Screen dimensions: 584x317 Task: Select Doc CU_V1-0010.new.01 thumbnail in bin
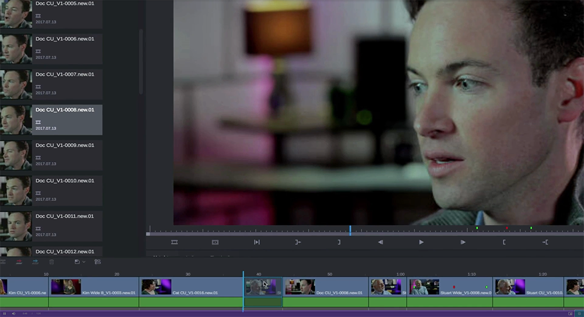click(x=16, y=191)
